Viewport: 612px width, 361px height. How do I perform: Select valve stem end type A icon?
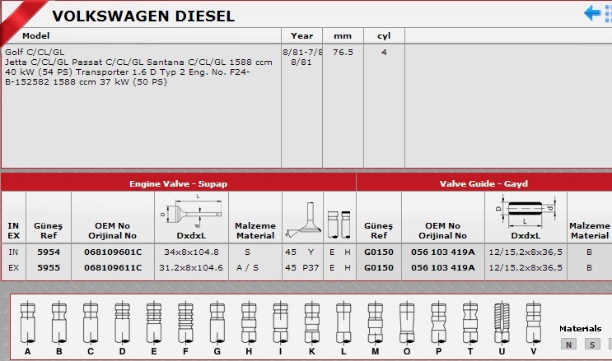click(29, 322)
